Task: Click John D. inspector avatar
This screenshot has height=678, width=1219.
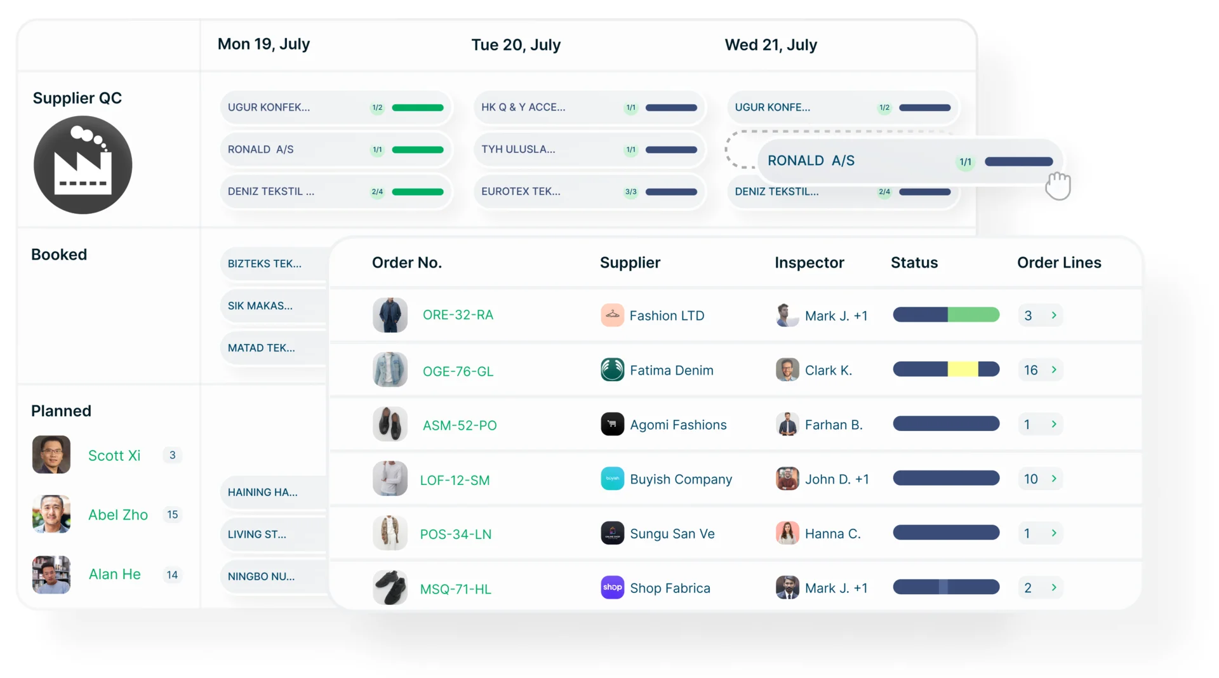Action: click(x=787, y=479)
